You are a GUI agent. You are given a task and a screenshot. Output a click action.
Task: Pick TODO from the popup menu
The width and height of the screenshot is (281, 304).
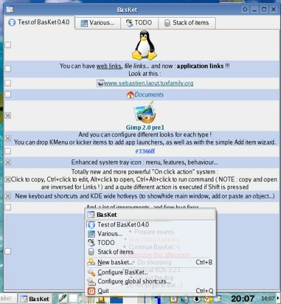(x=151, y=243)
